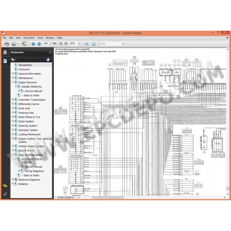Click the scroll left arrow beside page size
The image size is (231, 231).
pyautogui.click(x=79, y=197)
